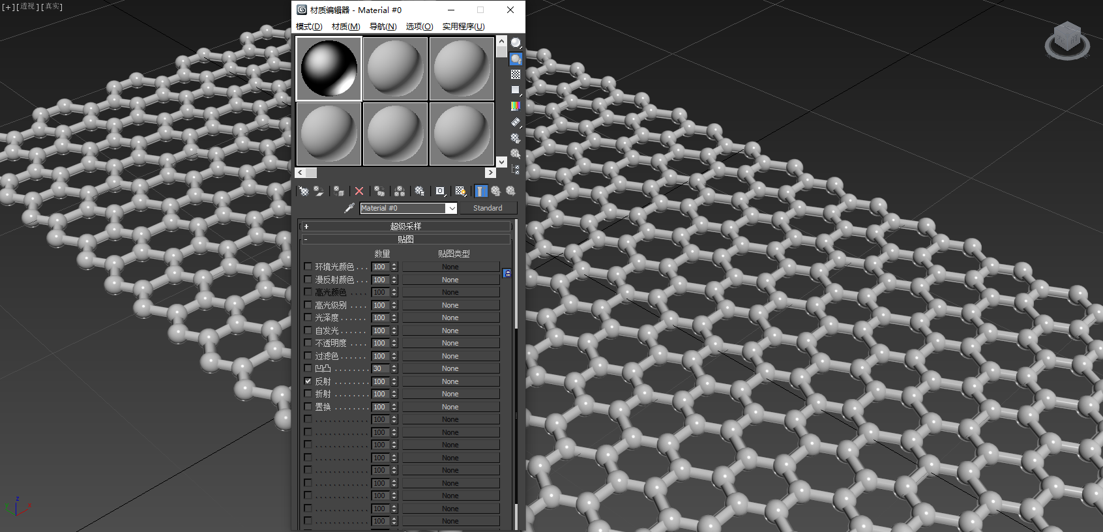This screenshot has height=532, width=1103.
Task: Expand the 超级采样 rollout
Action: [405, 226]
